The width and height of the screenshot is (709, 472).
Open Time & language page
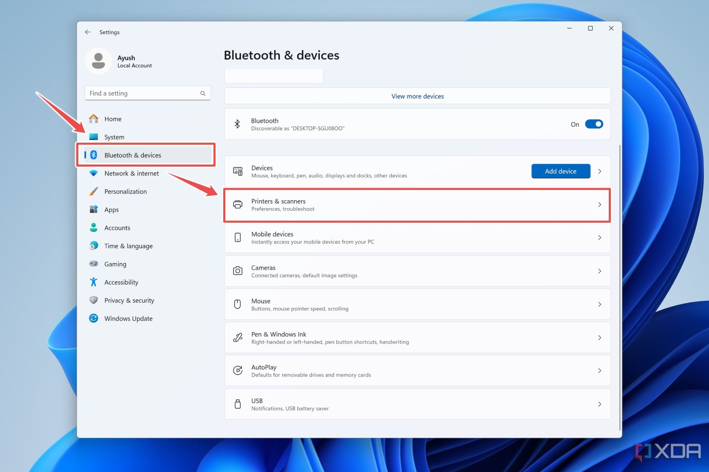click(x=148, y=246)
